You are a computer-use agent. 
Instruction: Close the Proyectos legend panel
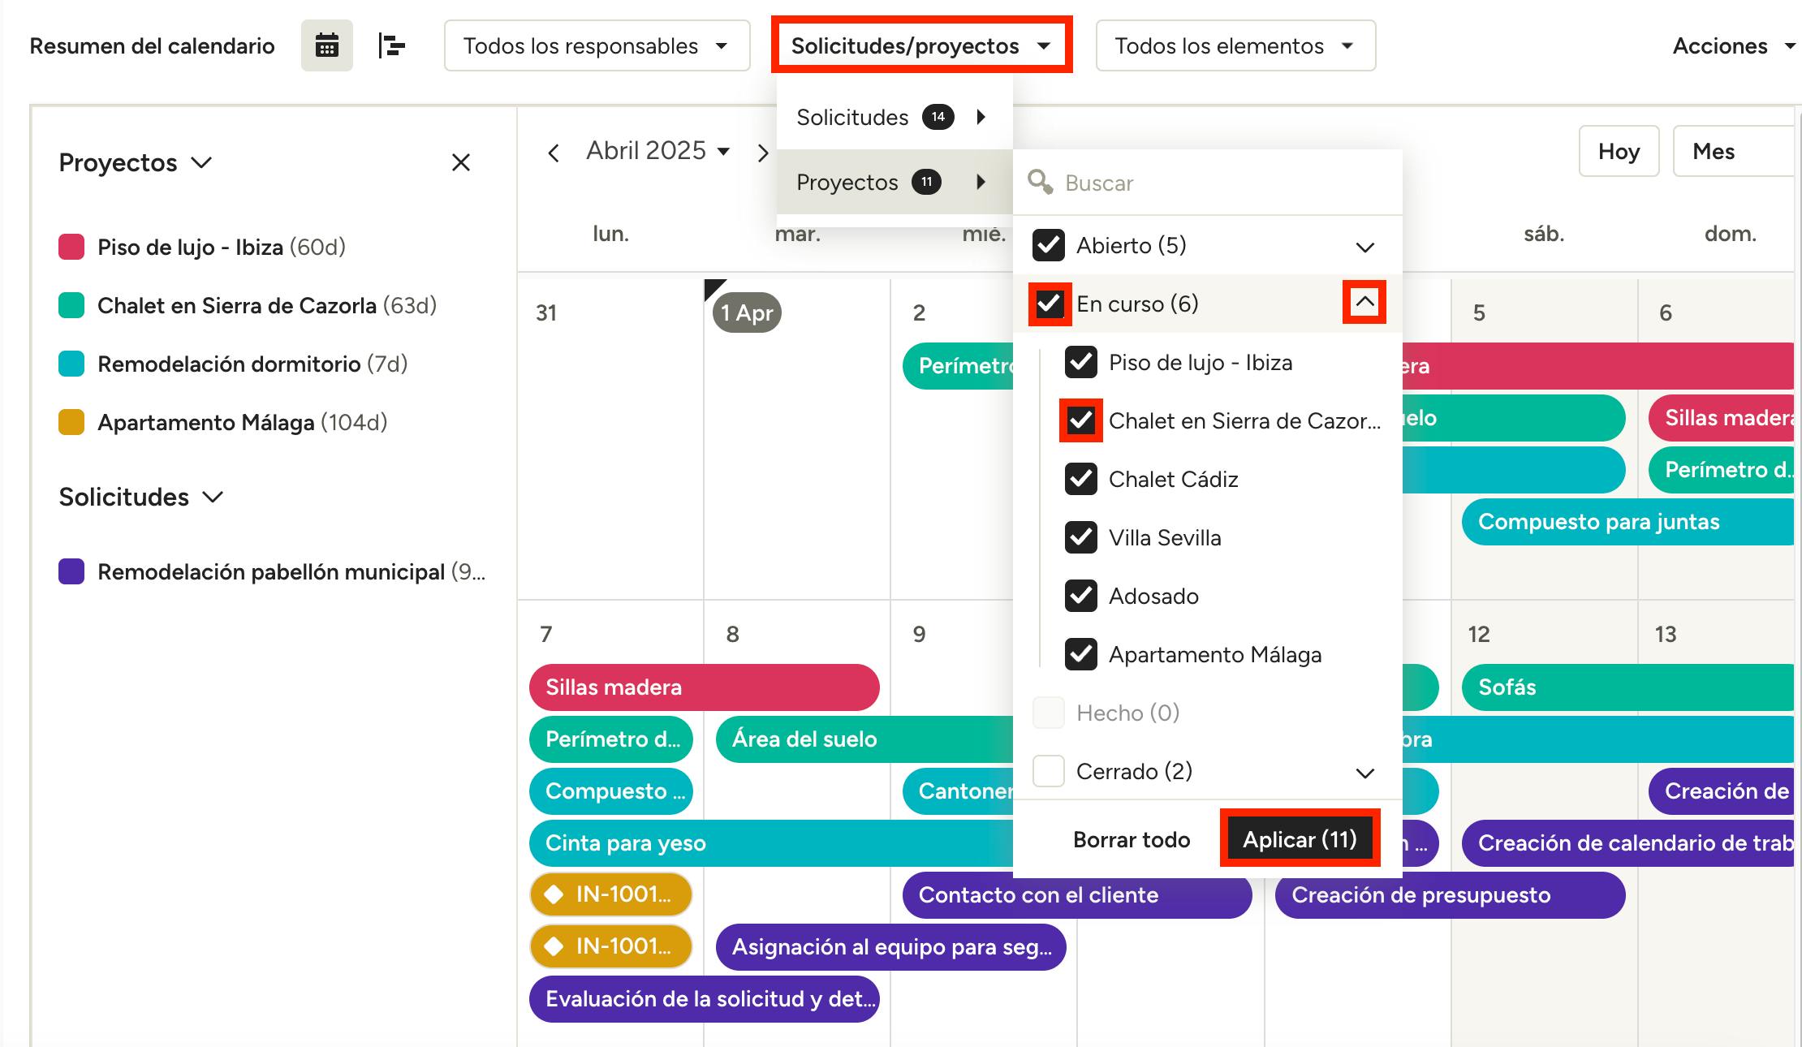[x=461, y=162]
